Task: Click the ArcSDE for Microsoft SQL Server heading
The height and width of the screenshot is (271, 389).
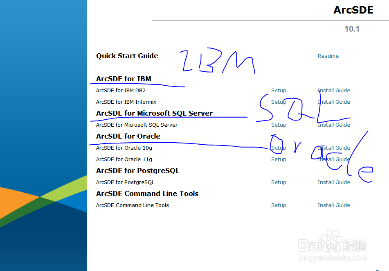Action: (154, 113)
